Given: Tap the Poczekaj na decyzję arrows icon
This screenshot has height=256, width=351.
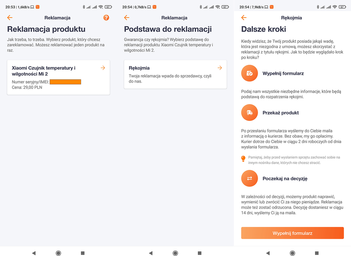Looking at the screenshot, I should tap(249, 179).
